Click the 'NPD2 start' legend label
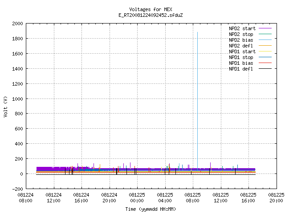This screenshot has width=285, height=213. (x=242, y=28)
